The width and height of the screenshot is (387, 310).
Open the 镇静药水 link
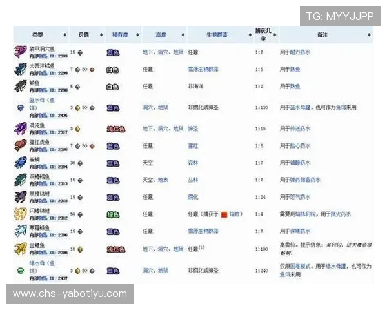coord(300,163)
